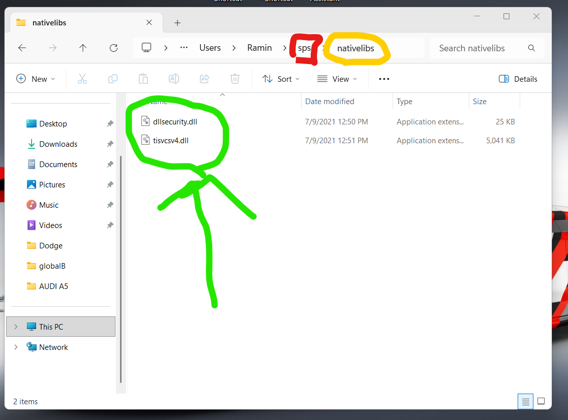The height and width of the screenshot is (420, 568).
Task: Select the tisvcsv4.dll file
Action: tap(171, 140)
